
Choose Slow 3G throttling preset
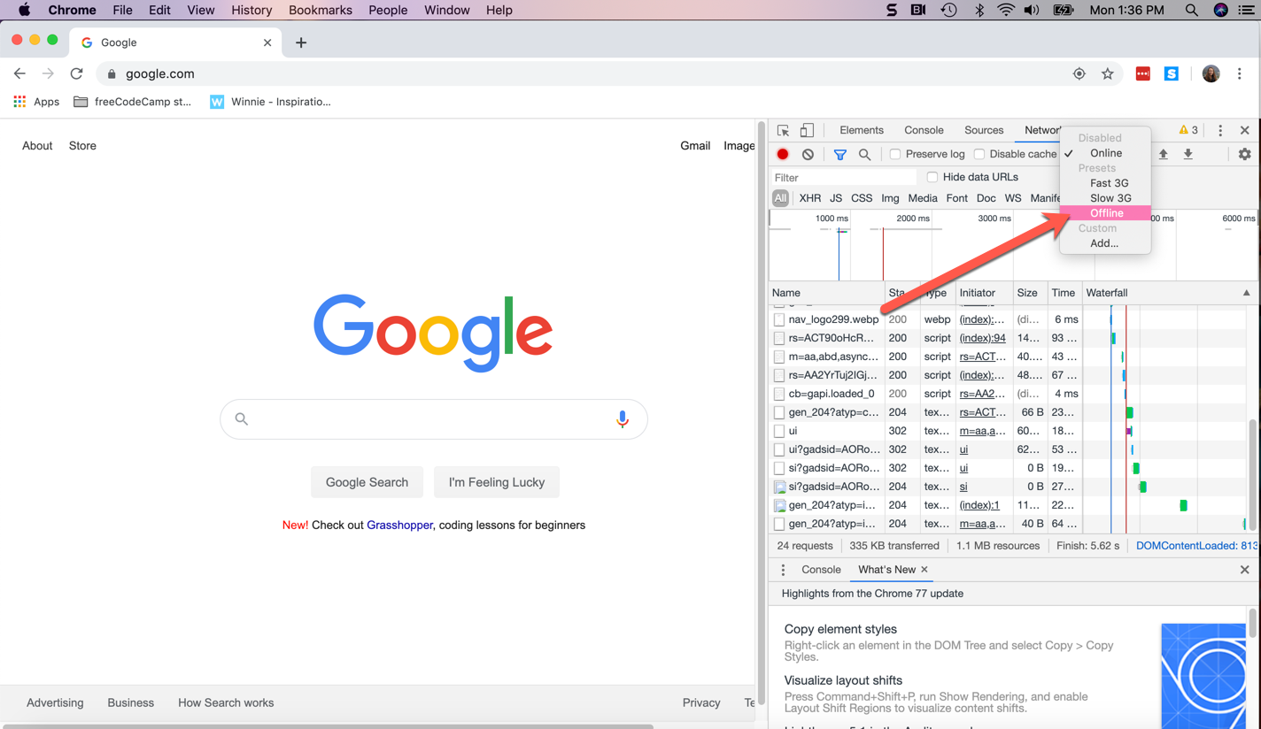pyautogui.click(x=1105, y=198)
